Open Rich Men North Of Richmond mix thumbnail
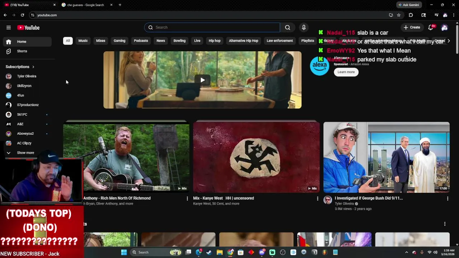The image size is (459, 258). tap(126, 158)
